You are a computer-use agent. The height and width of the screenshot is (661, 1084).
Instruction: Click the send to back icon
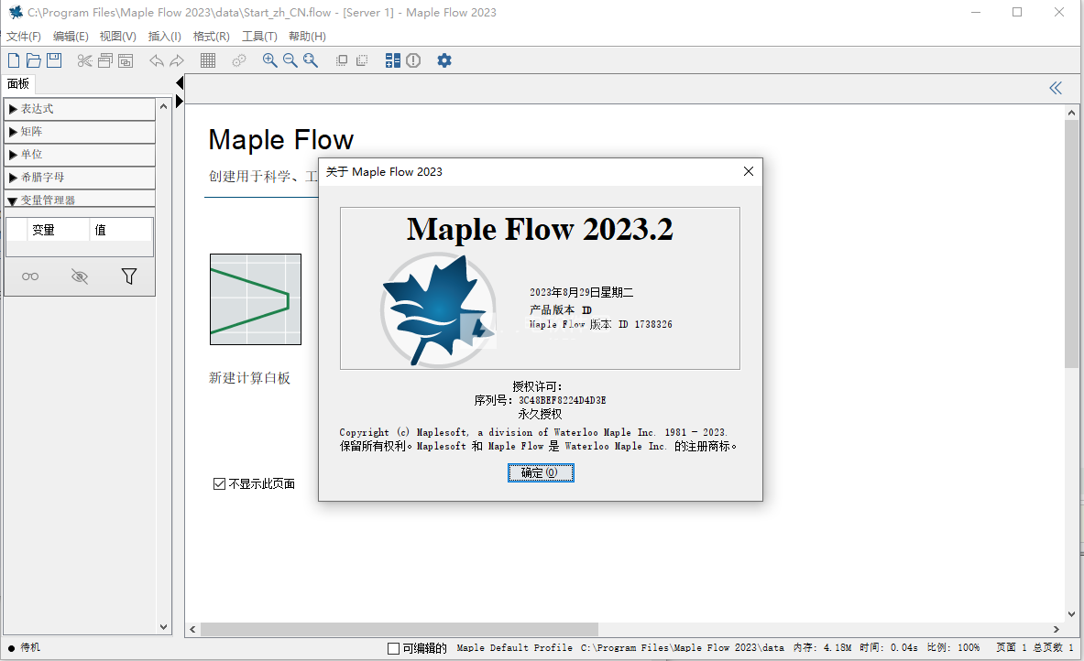(x=362, y=60)
